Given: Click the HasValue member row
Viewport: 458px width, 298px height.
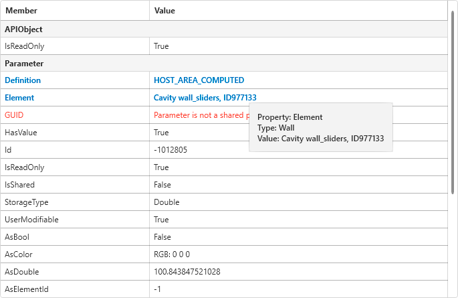Looking at the screenshot, I should click(x=21, y=133).
